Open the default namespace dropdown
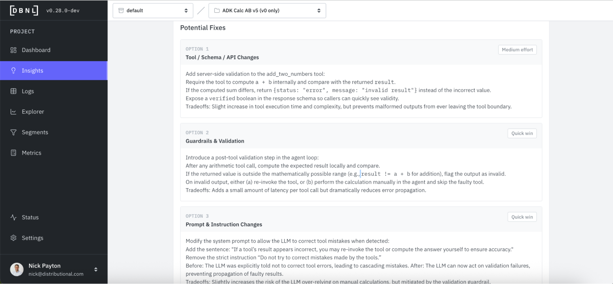 pos(153,11)
